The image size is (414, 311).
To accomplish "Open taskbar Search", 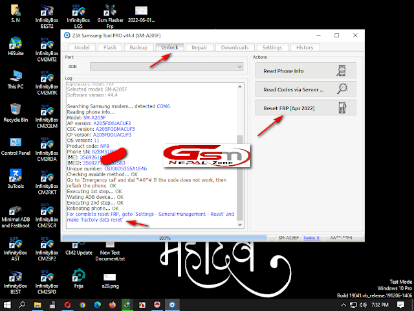I will coord(22,305).
